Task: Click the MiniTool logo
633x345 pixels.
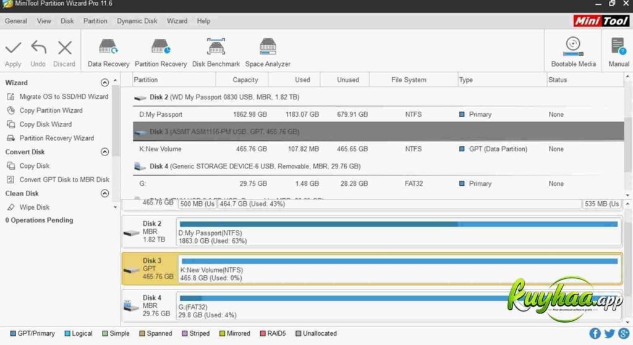Action: [601, 20]
